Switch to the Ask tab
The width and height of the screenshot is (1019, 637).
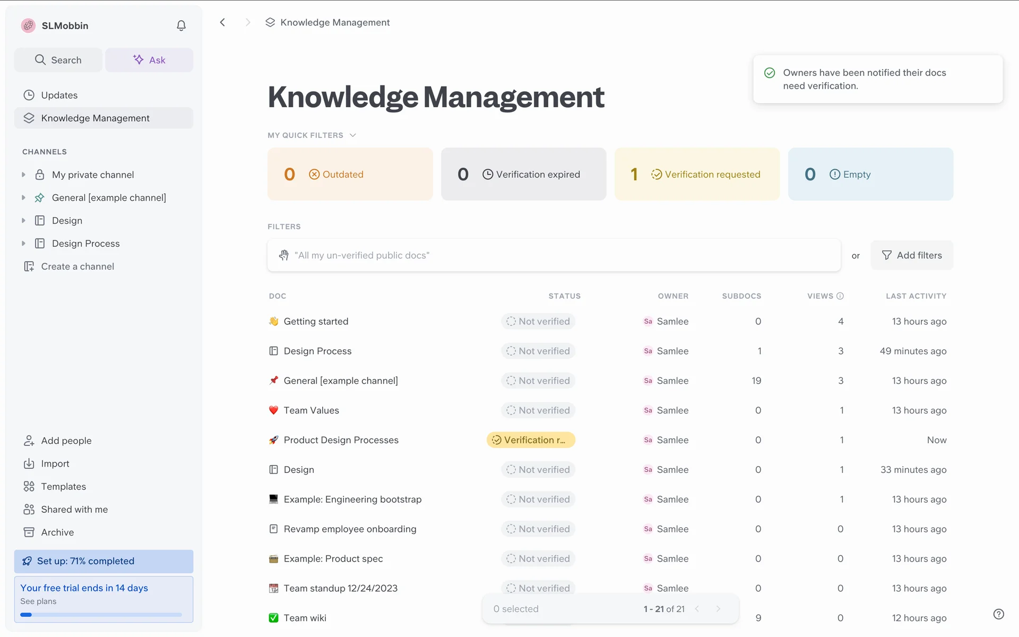(x=149, y=60)
